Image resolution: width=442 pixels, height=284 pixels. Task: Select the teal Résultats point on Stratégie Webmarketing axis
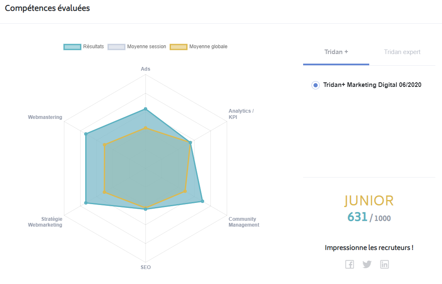coord(86,203)
